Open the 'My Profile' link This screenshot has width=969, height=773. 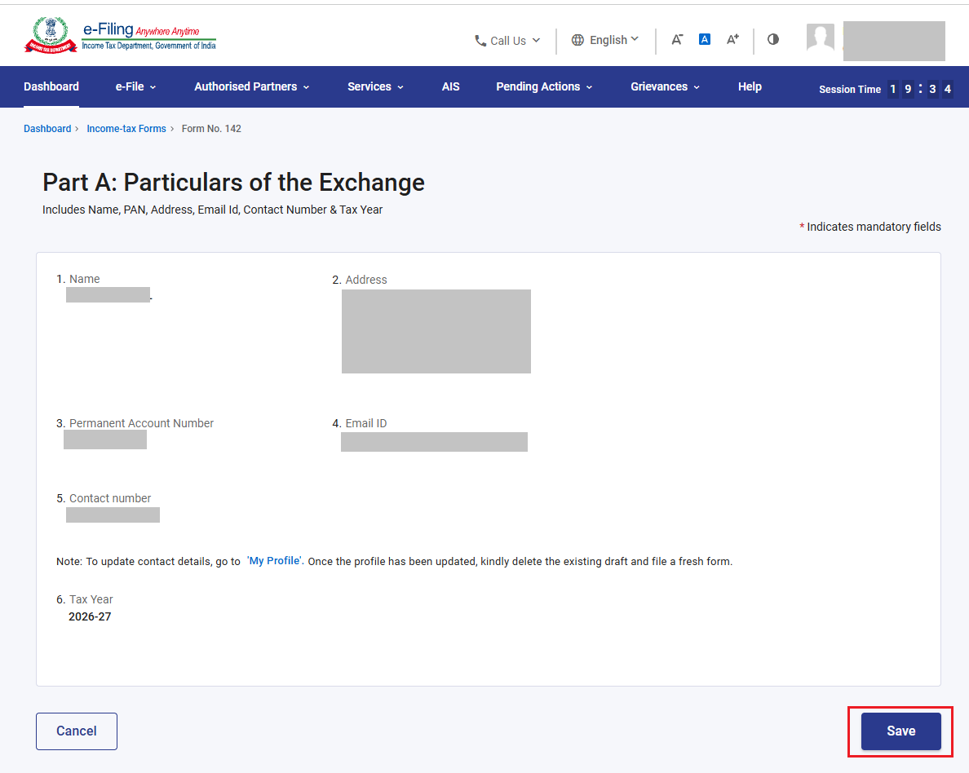click(275, 560)
